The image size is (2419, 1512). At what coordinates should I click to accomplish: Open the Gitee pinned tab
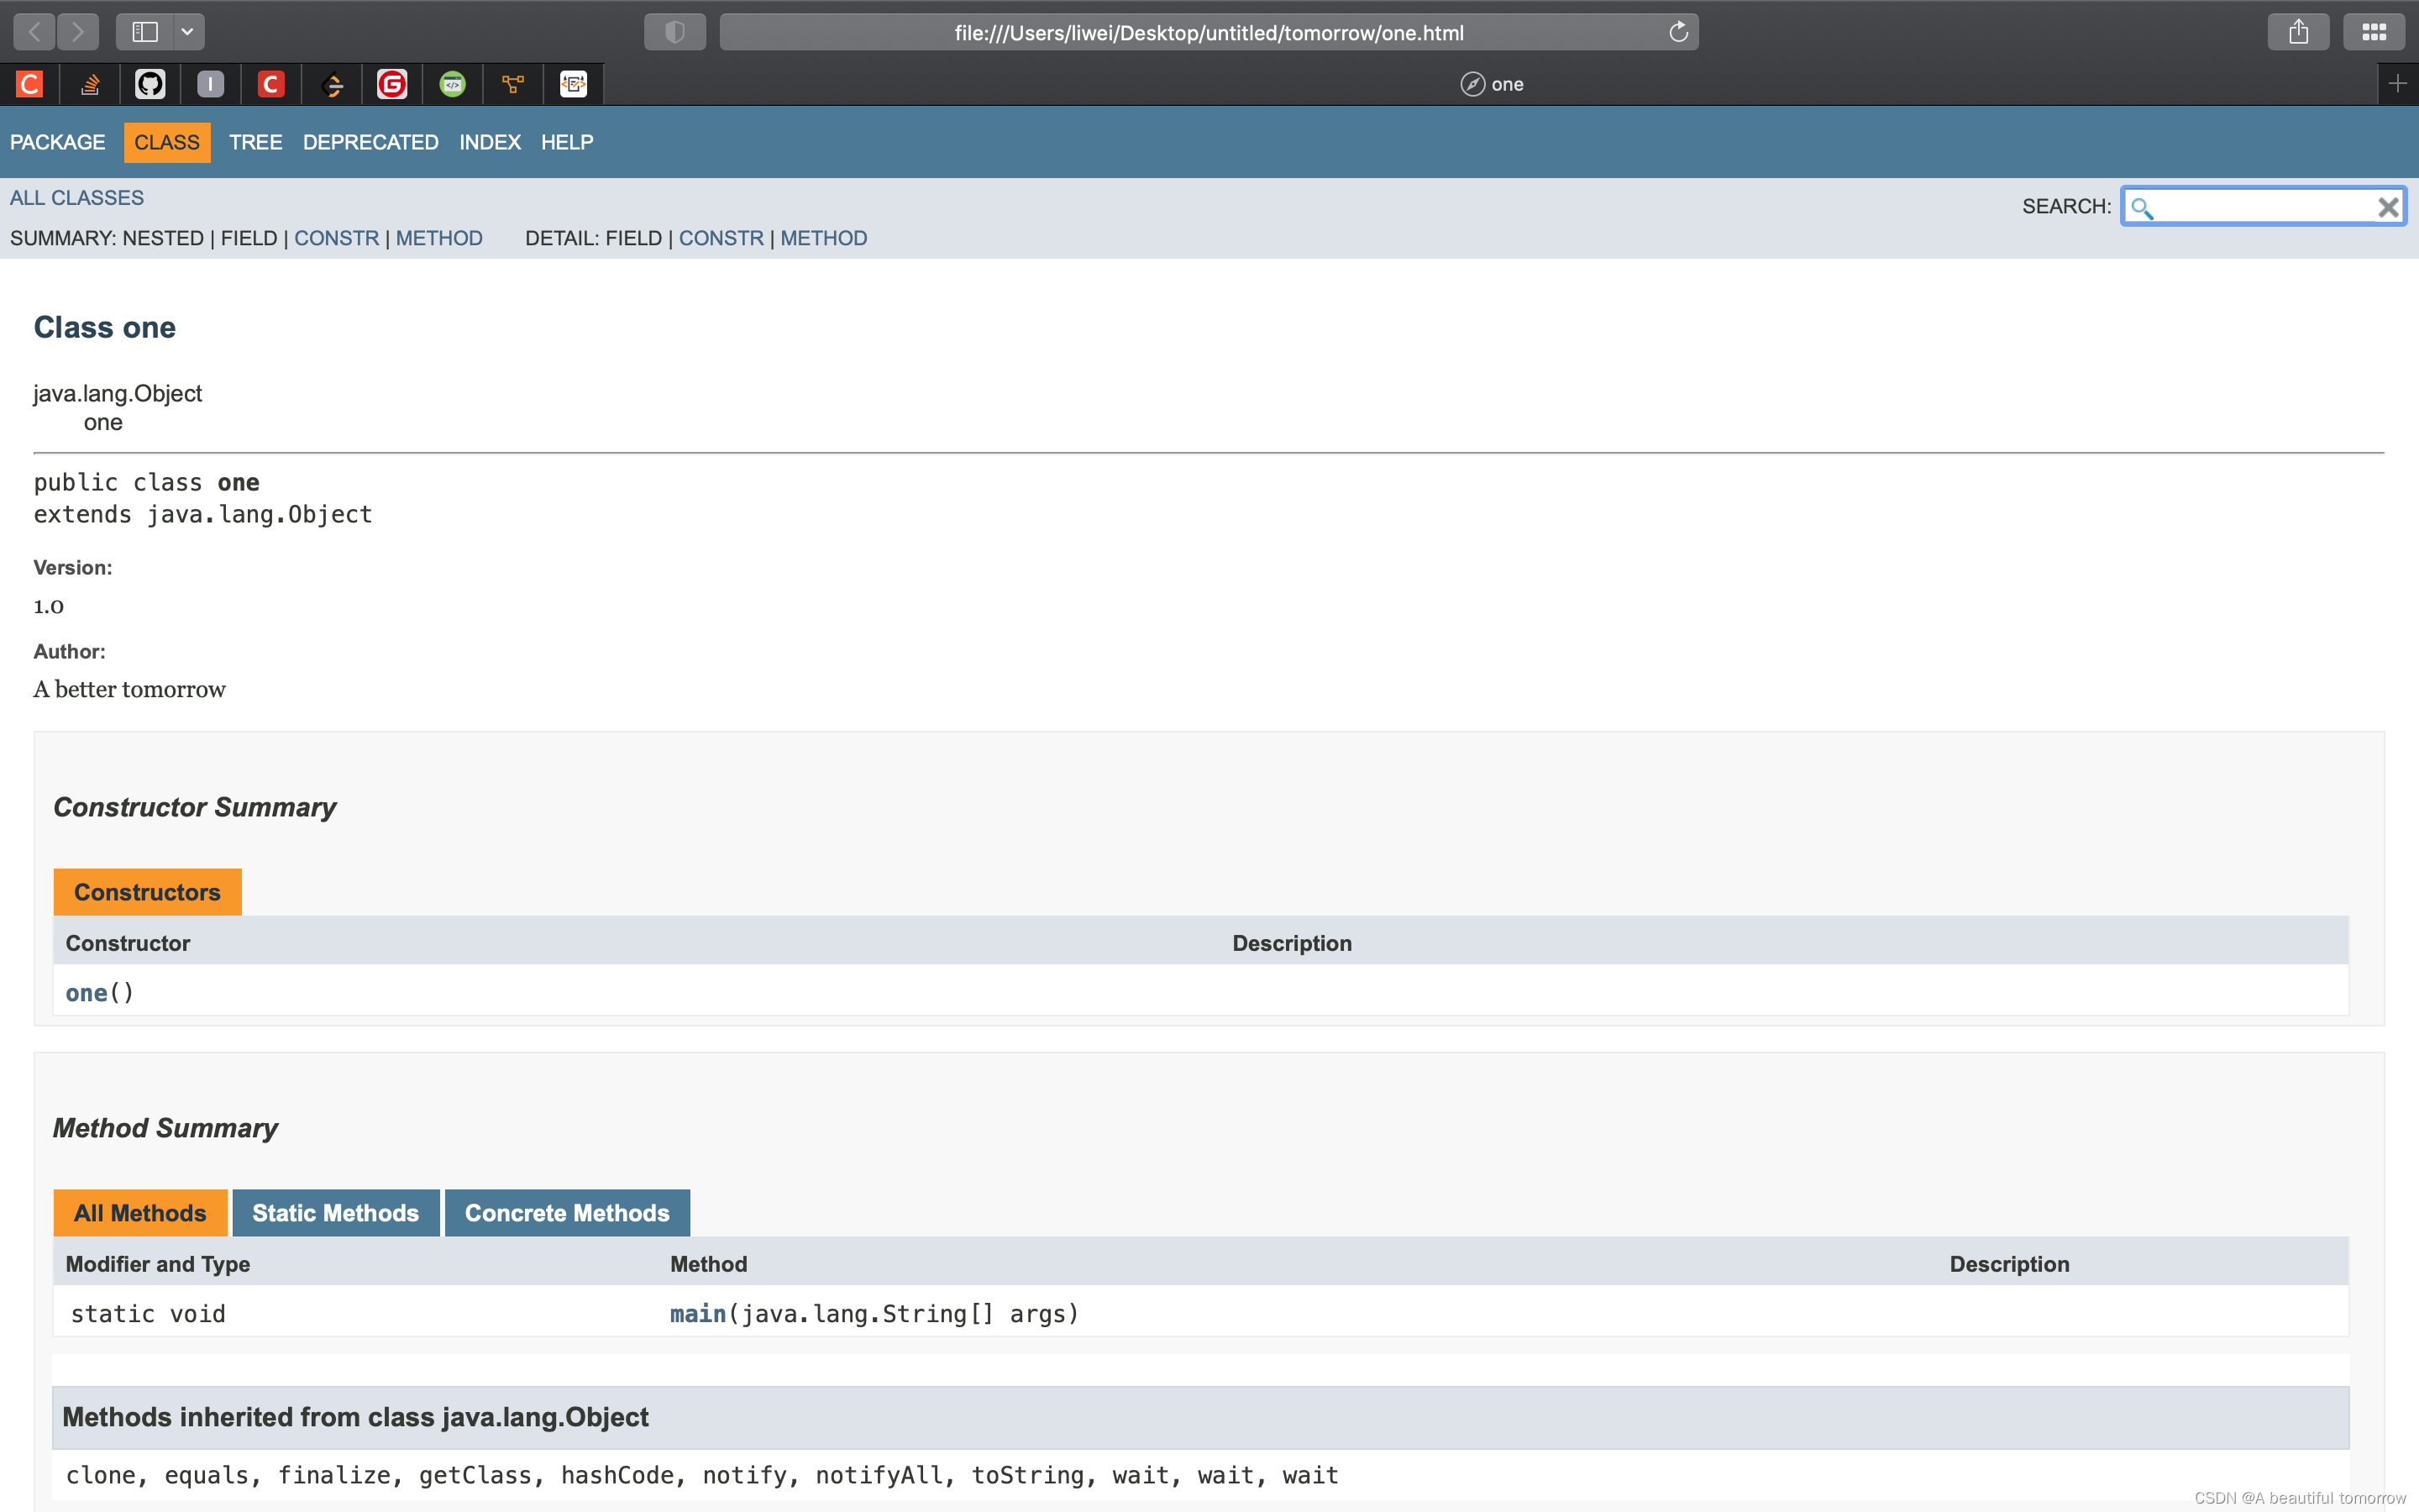(x=392, y=84)
